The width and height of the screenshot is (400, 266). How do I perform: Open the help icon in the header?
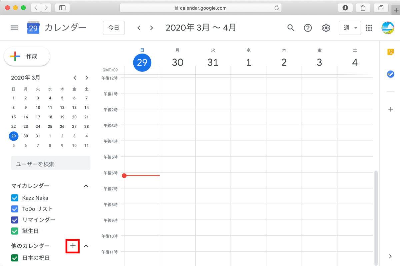pyautogui.click(x=307, y=28)
